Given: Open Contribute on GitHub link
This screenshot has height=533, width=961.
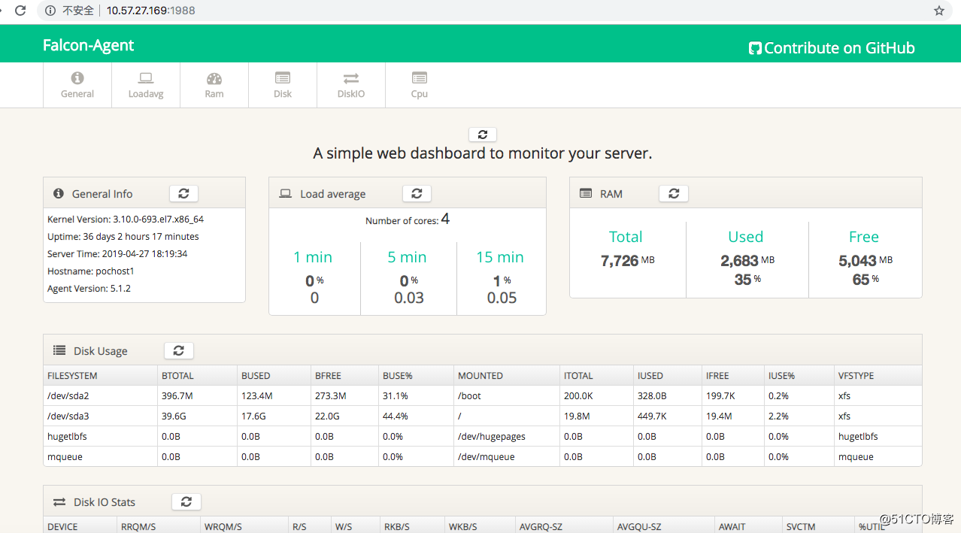Looking at the screenshot, I should tap(832, 48).
